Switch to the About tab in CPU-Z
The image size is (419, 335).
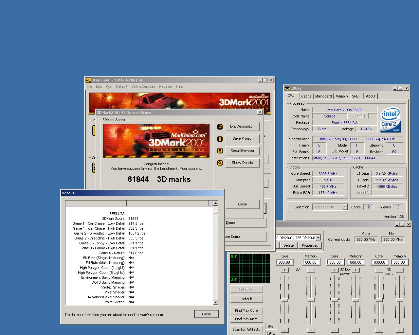(371, 96)
